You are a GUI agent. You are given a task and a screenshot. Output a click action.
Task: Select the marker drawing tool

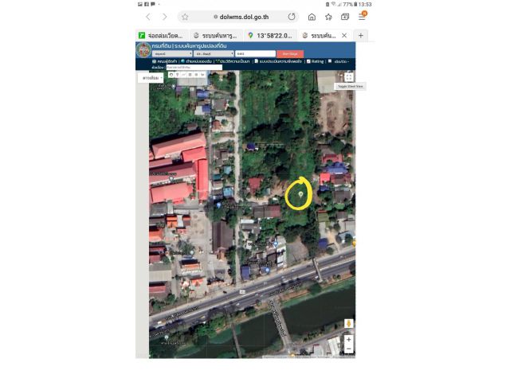tap(177, 75)
